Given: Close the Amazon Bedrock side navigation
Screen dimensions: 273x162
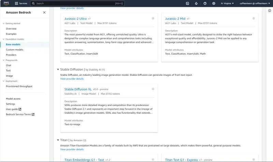Looking at the screenshot, I should (x=44, y=13).
